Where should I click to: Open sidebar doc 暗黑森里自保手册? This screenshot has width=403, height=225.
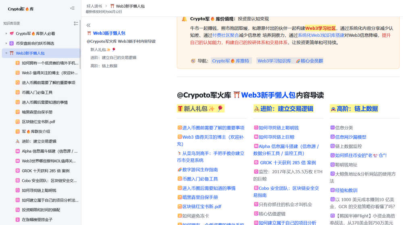[x=37, y=112]
